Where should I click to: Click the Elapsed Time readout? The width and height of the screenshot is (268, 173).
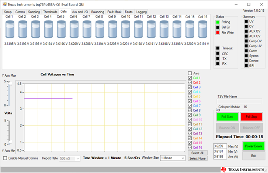click(240, 137)
